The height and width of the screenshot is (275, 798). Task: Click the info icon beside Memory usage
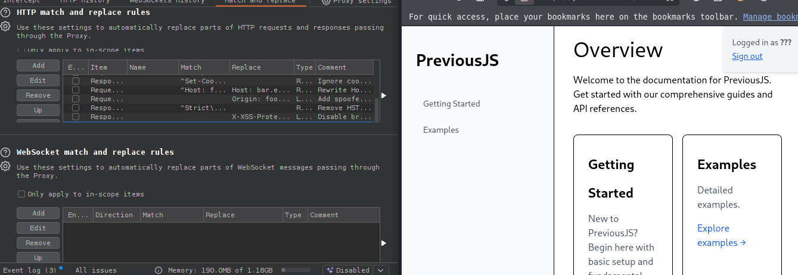159,270
